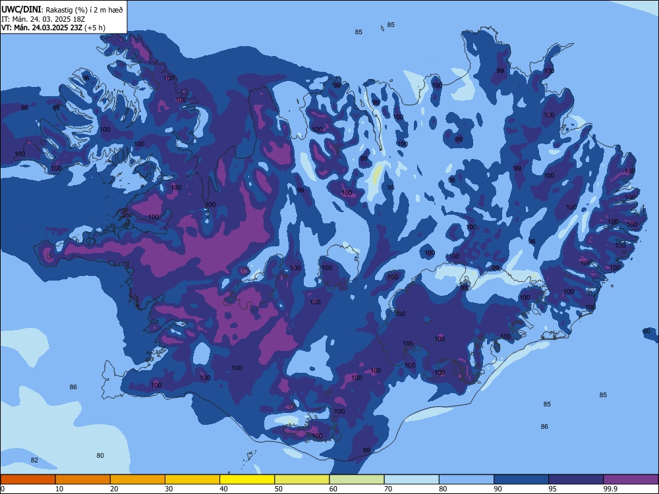Click the amber 20–30 legend swatch

(138, 480)
